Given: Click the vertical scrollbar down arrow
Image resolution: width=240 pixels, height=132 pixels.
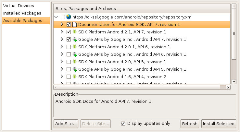Looking at the screenshot, I should click(x=234, y=82).
